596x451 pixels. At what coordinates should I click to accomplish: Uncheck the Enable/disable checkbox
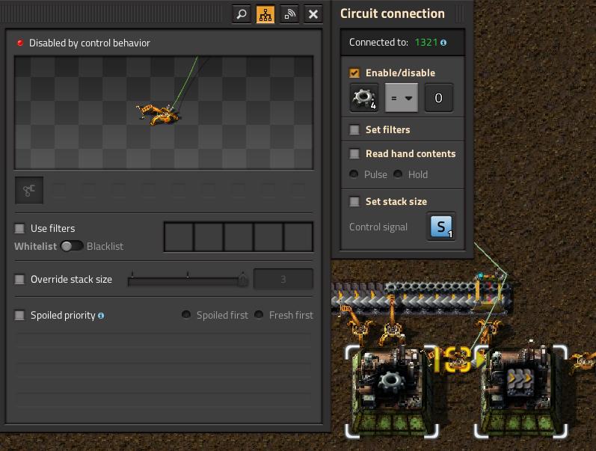(x=354, y=73)
